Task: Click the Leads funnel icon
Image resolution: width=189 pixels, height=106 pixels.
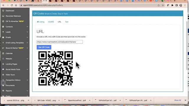Action: pos(3,32)
